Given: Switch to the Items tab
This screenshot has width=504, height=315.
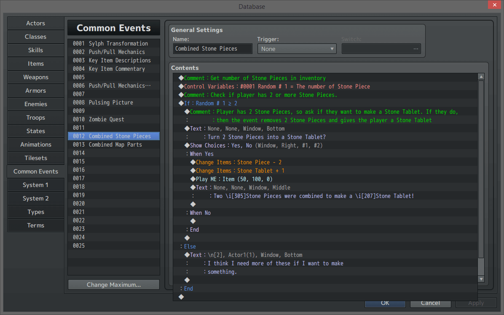Looking at the screenshot, I should click(x=36, y=64).
